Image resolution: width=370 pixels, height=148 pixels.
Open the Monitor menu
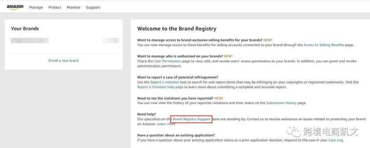pos(74,8)
